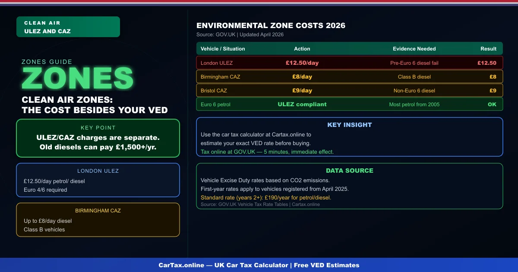The width and height of the screenshot is (518, 272).
Task: Click the Source: GOV.UK updated April 2026 text
Action: (240, 35)
